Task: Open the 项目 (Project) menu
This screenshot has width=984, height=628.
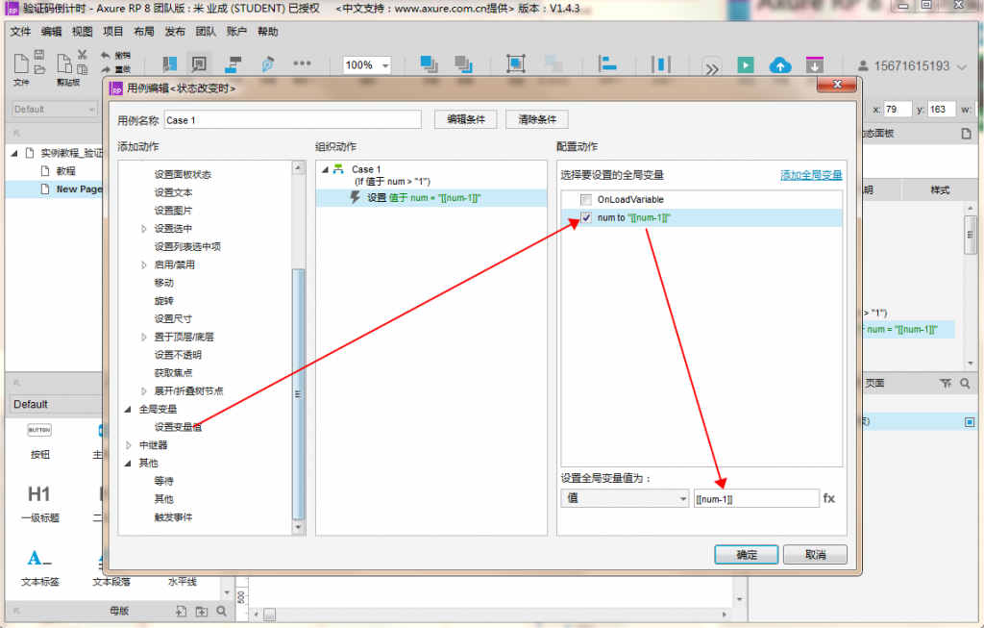Action: (x=113, y=31)
